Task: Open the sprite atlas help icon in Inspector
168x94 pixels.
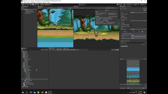Action: point(144,8)
